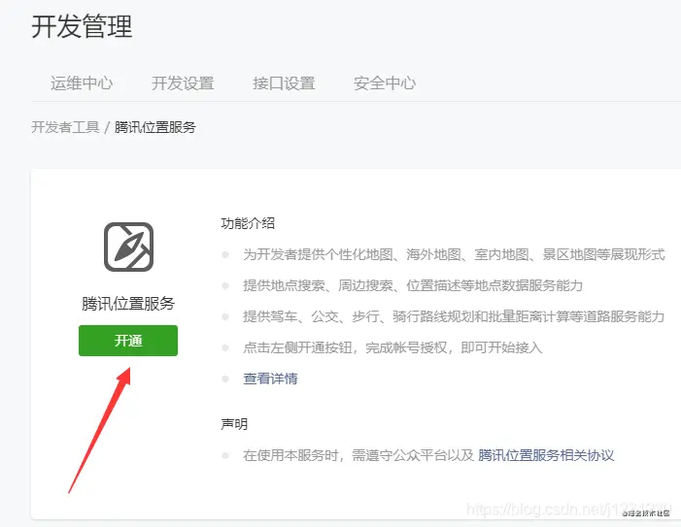Click the Tencent Location Service logo icon
This screenshot has height=527, width=681.
(x=128, y=247)
